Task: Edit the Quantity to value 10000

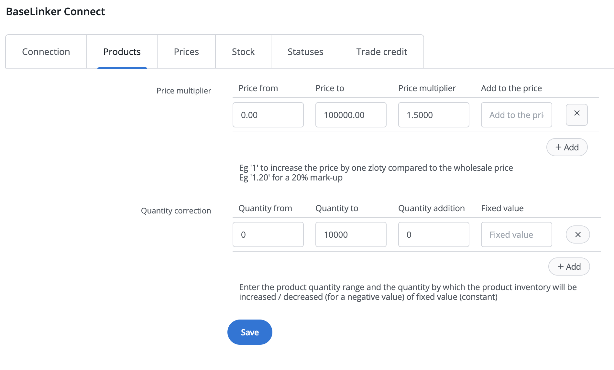Action: [351, 234]
